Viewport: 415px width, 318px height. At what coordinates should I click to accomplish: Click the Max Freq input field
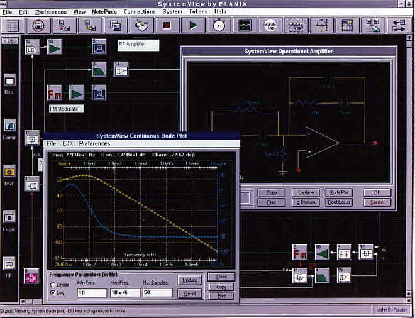125,293
